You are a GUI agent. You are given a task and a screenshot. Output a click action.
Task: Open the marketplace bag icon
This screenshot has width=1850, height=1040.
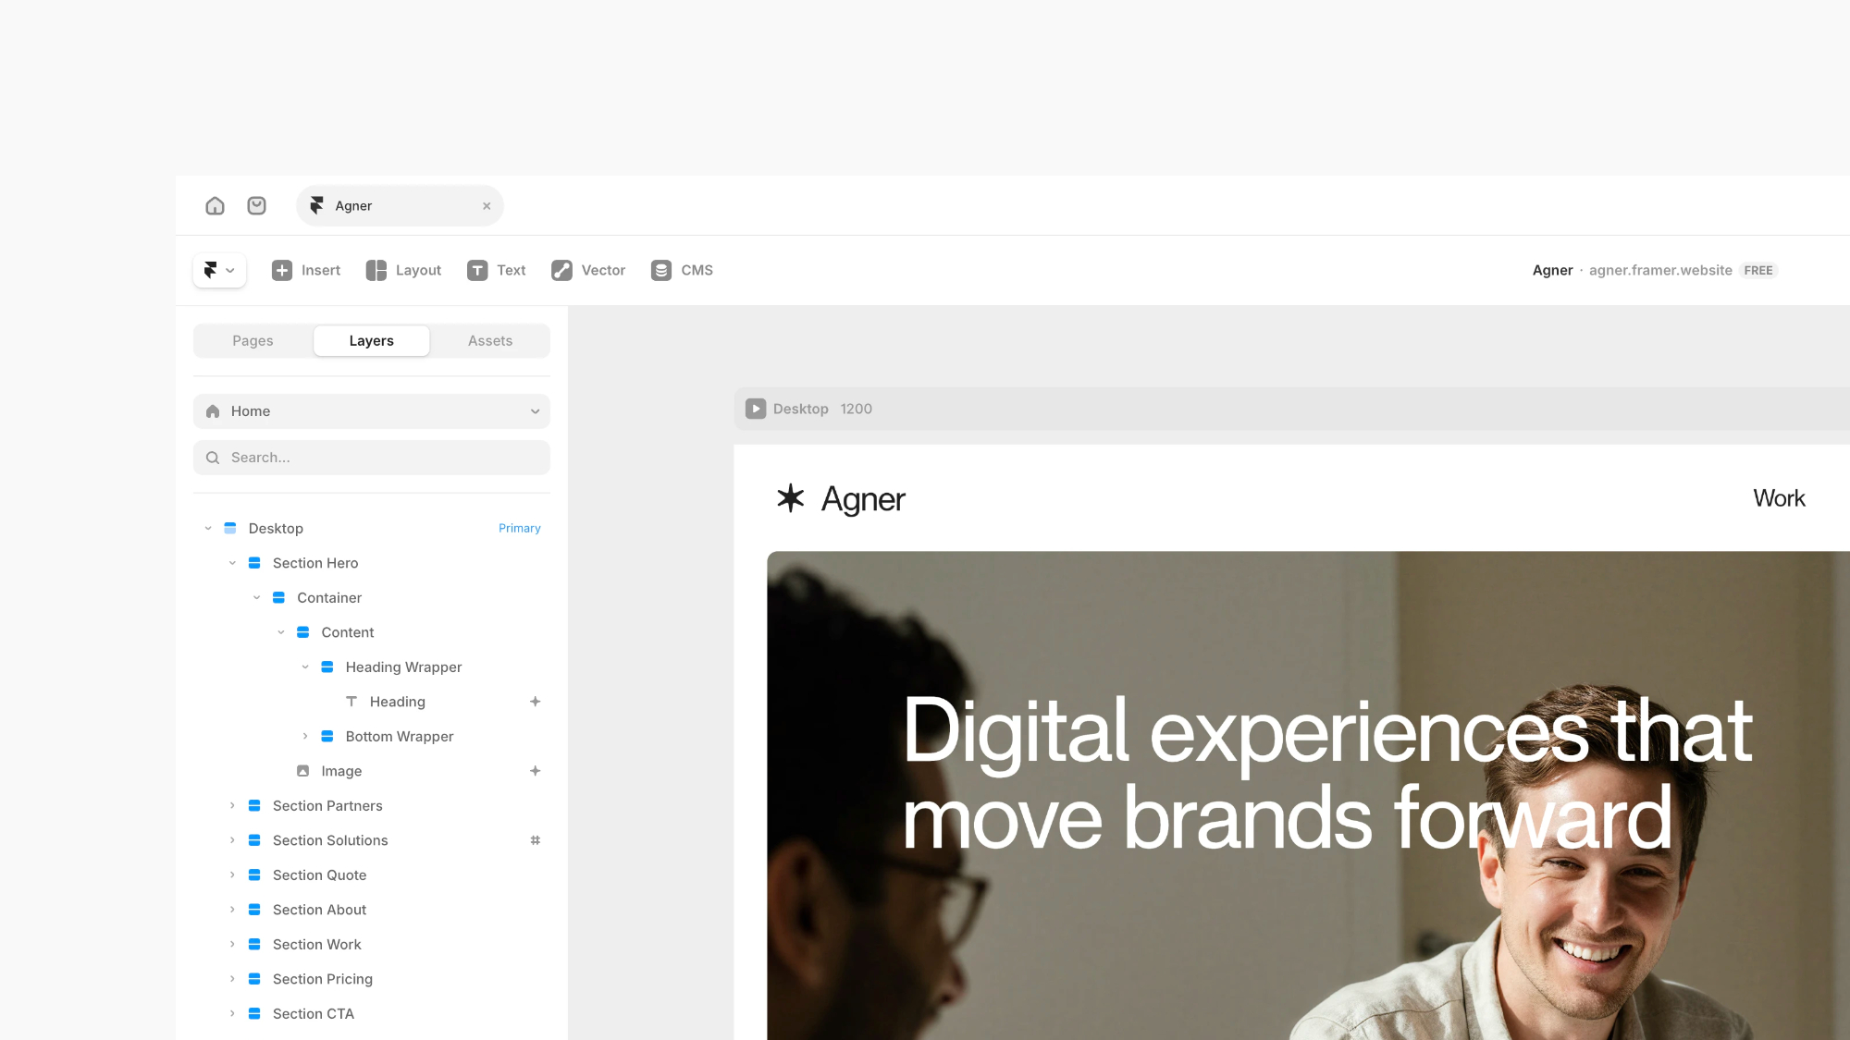257,205
